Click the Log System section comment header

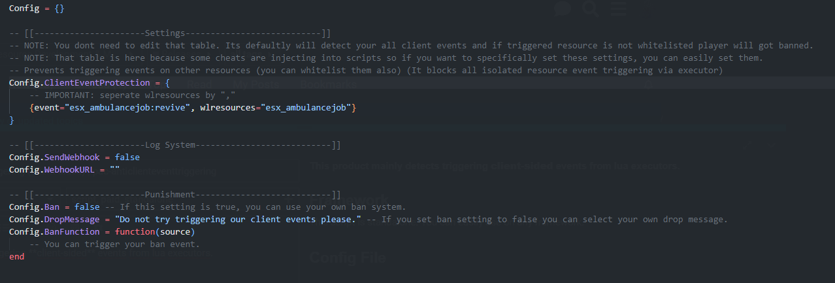[x=175, y=145]
